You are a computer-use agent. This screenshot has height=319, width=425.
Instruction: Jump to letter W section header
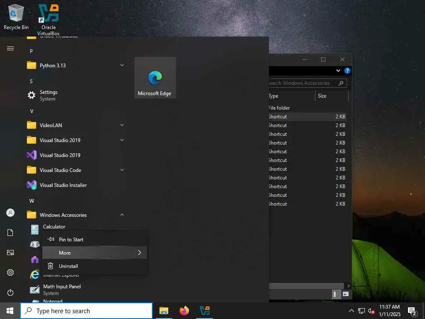[32, 201]
